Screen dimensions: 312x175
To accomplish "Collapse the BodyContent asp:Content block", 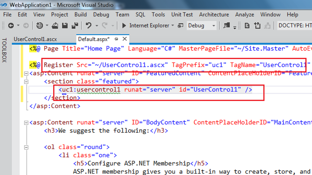I will 26,123.
